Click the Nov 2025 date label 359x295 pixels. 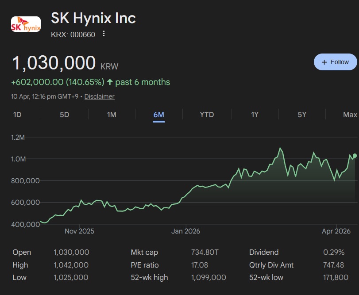(x=79, y=231)
